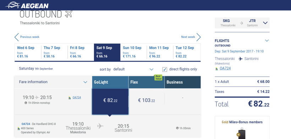291x139 pixels.
Task: Expand the Fare information chevron
Action: click(x=85, y=82)
